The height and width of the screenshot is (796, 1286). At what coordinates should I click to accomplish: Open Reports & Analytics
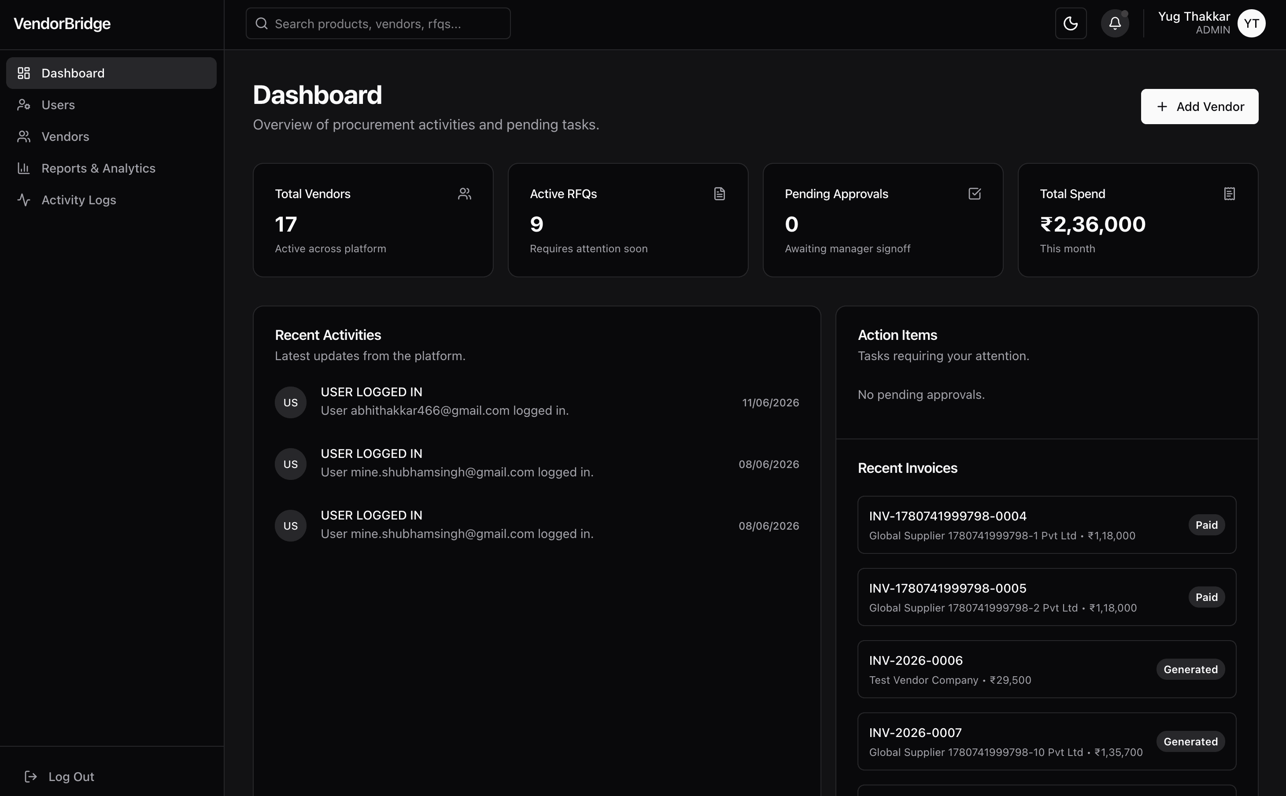(x=111, y=168)
